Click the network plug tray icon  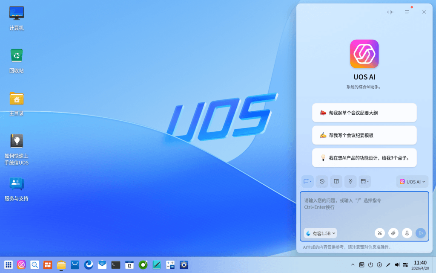click(388, 264)
